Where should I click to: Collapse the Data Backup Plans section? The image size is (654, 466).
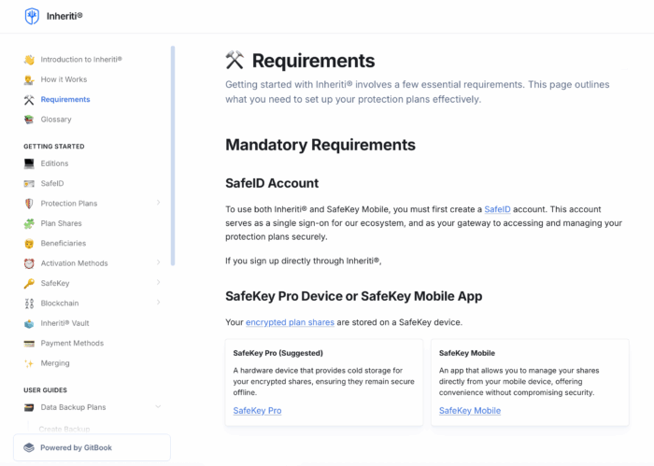(158, 407)
